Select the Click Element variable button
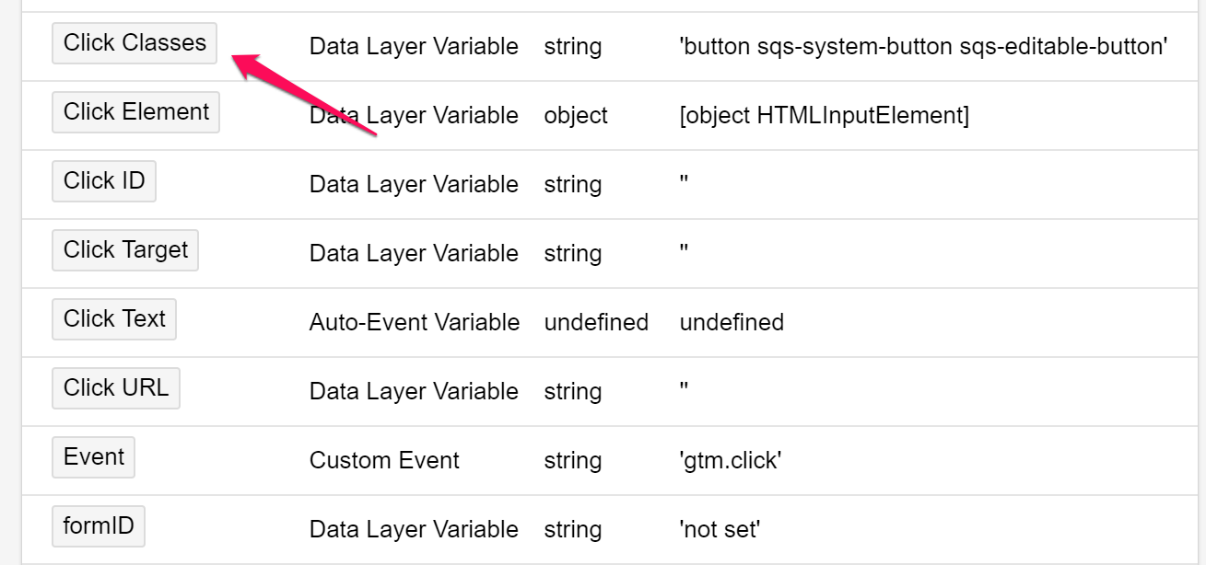Image resolution: width=1206 pixels, height=565 pixels. click(x=135, y=112)
